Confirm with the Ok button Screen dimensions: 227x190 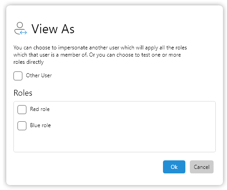click(x=174, y=167)
